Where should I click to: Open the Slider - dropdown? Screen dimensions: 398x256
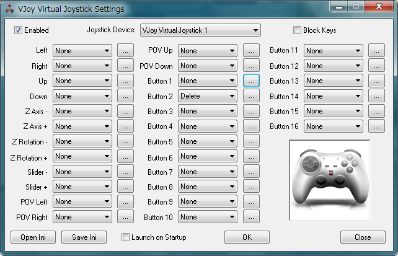click(82, 172)
